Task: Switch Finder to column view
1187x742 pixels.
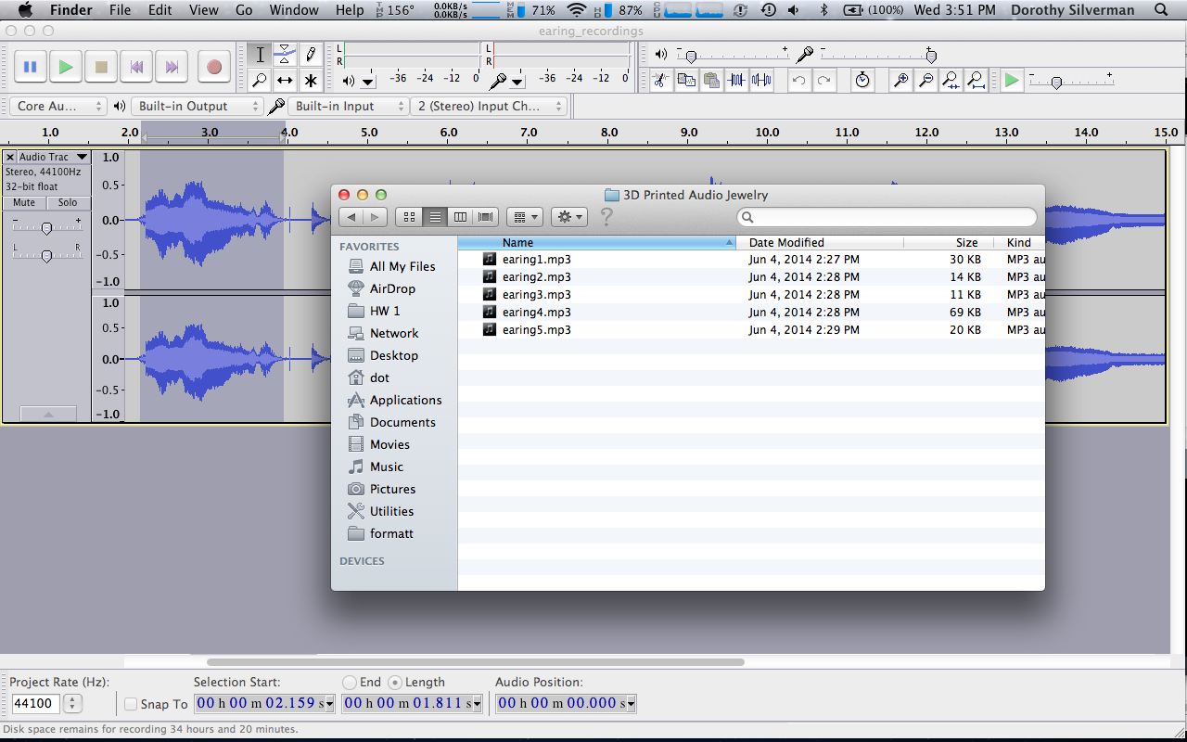Action: (460, 217)
